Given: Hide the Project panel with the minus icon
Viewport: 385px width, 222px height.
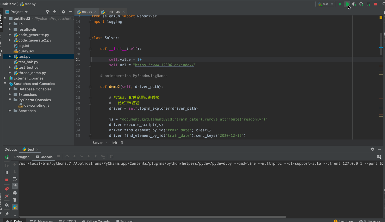Looking at the screenshot, I should 70,12.
